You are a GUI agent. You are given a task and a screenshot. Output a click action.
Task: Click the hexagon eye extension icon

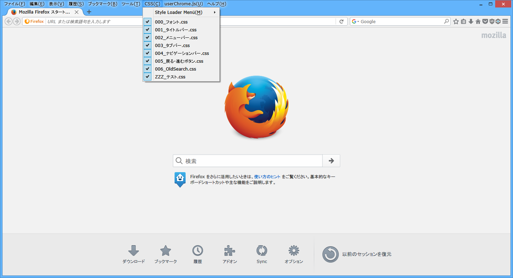498,21
